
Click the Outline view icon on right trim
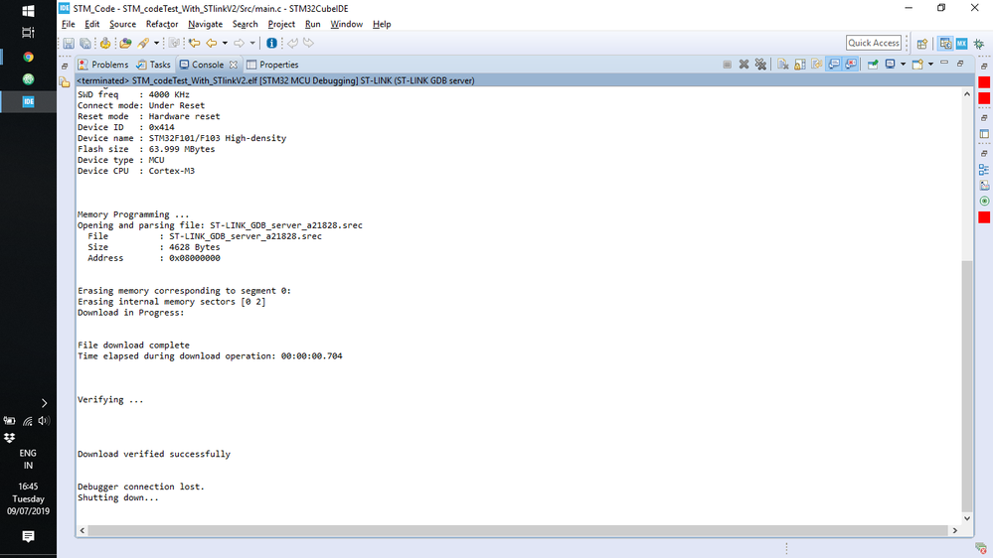[984, 170]
